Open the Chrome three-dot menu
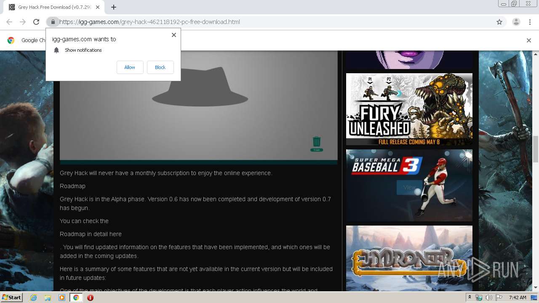Viewport: 539px width, 303px height. pos(530,22)
